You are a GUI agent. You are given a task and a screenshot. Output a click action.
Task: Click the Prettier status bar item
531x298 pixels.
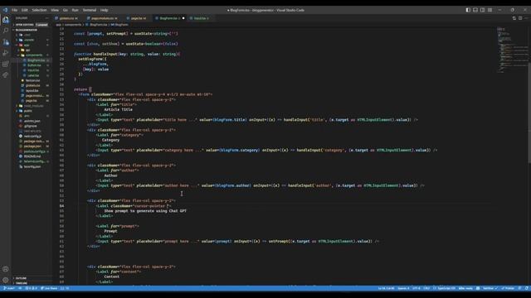click(x=508, y=288)
